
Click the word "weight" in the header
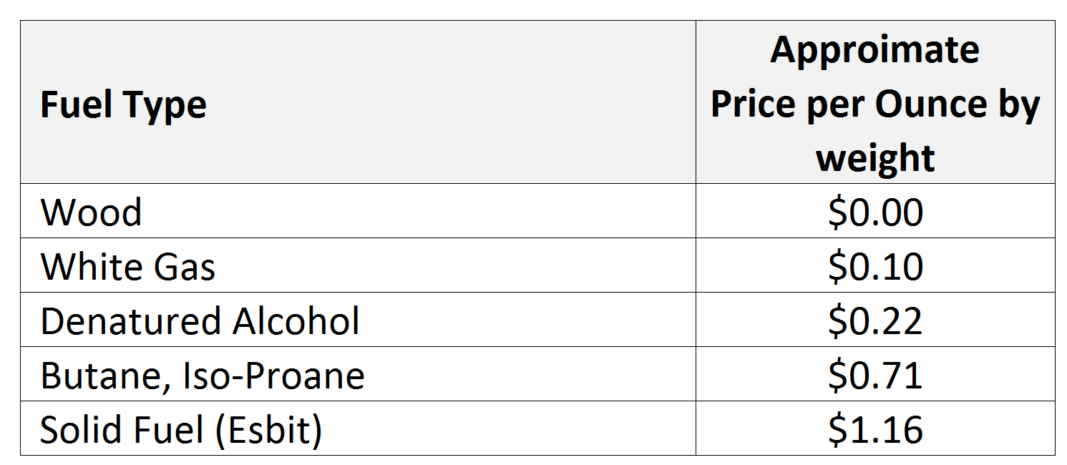click(874, 158)
